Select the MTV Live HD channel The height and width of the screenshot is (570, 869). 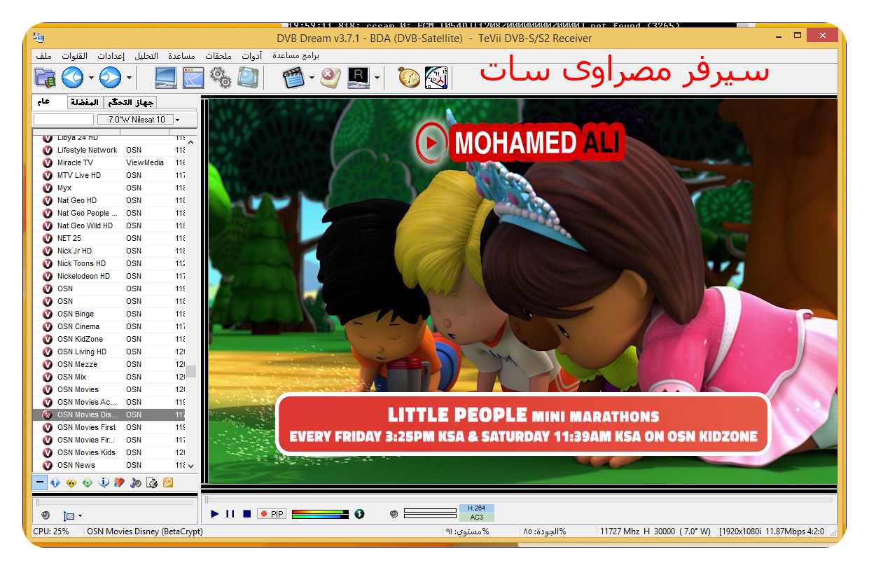click(x=109, y=175)
